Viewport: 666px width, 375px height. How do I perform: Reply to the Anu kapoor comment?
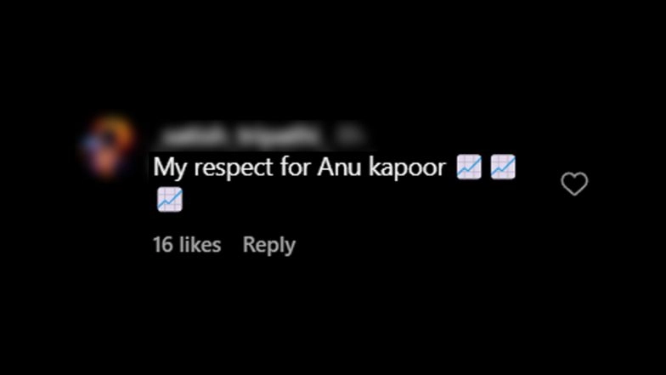[x=268, y=245]
